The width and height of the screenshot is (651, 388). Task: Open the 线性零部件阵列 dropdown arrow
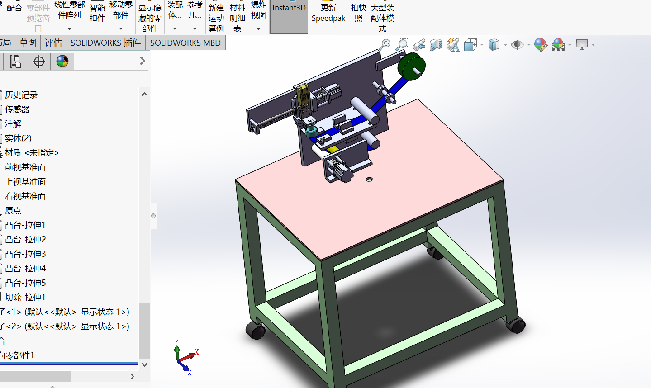coord(69,29)
